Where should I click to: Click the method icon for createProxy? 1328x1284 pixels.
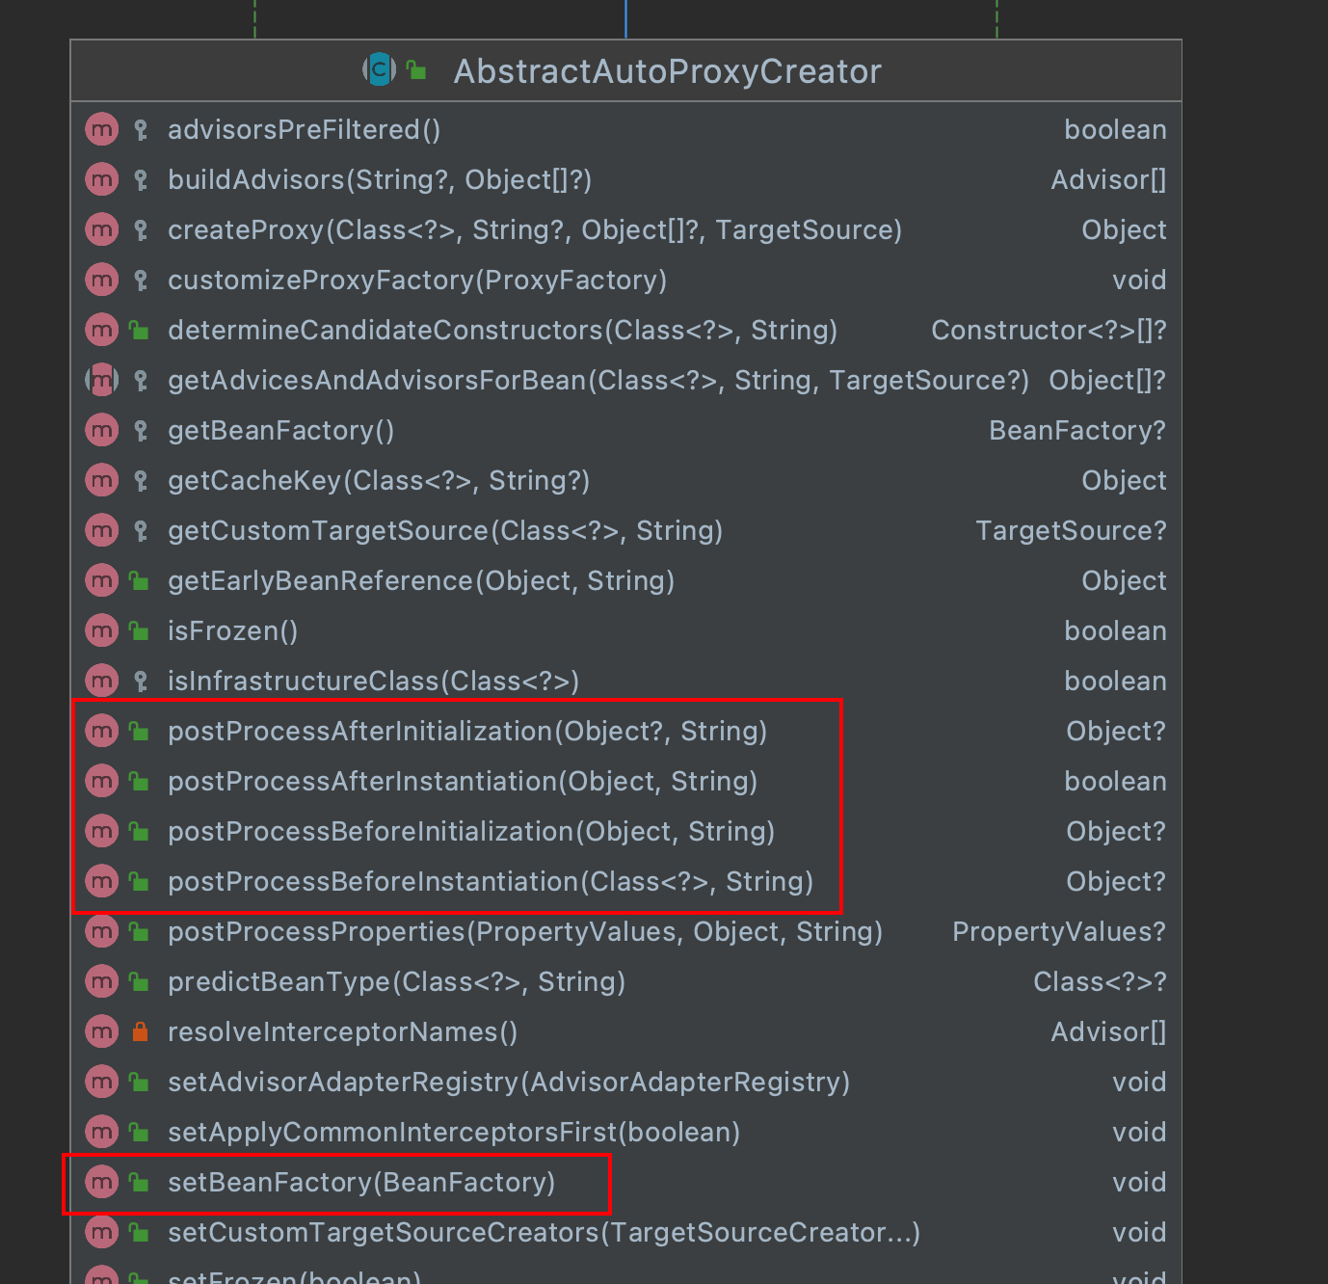[x=101, y=229]
